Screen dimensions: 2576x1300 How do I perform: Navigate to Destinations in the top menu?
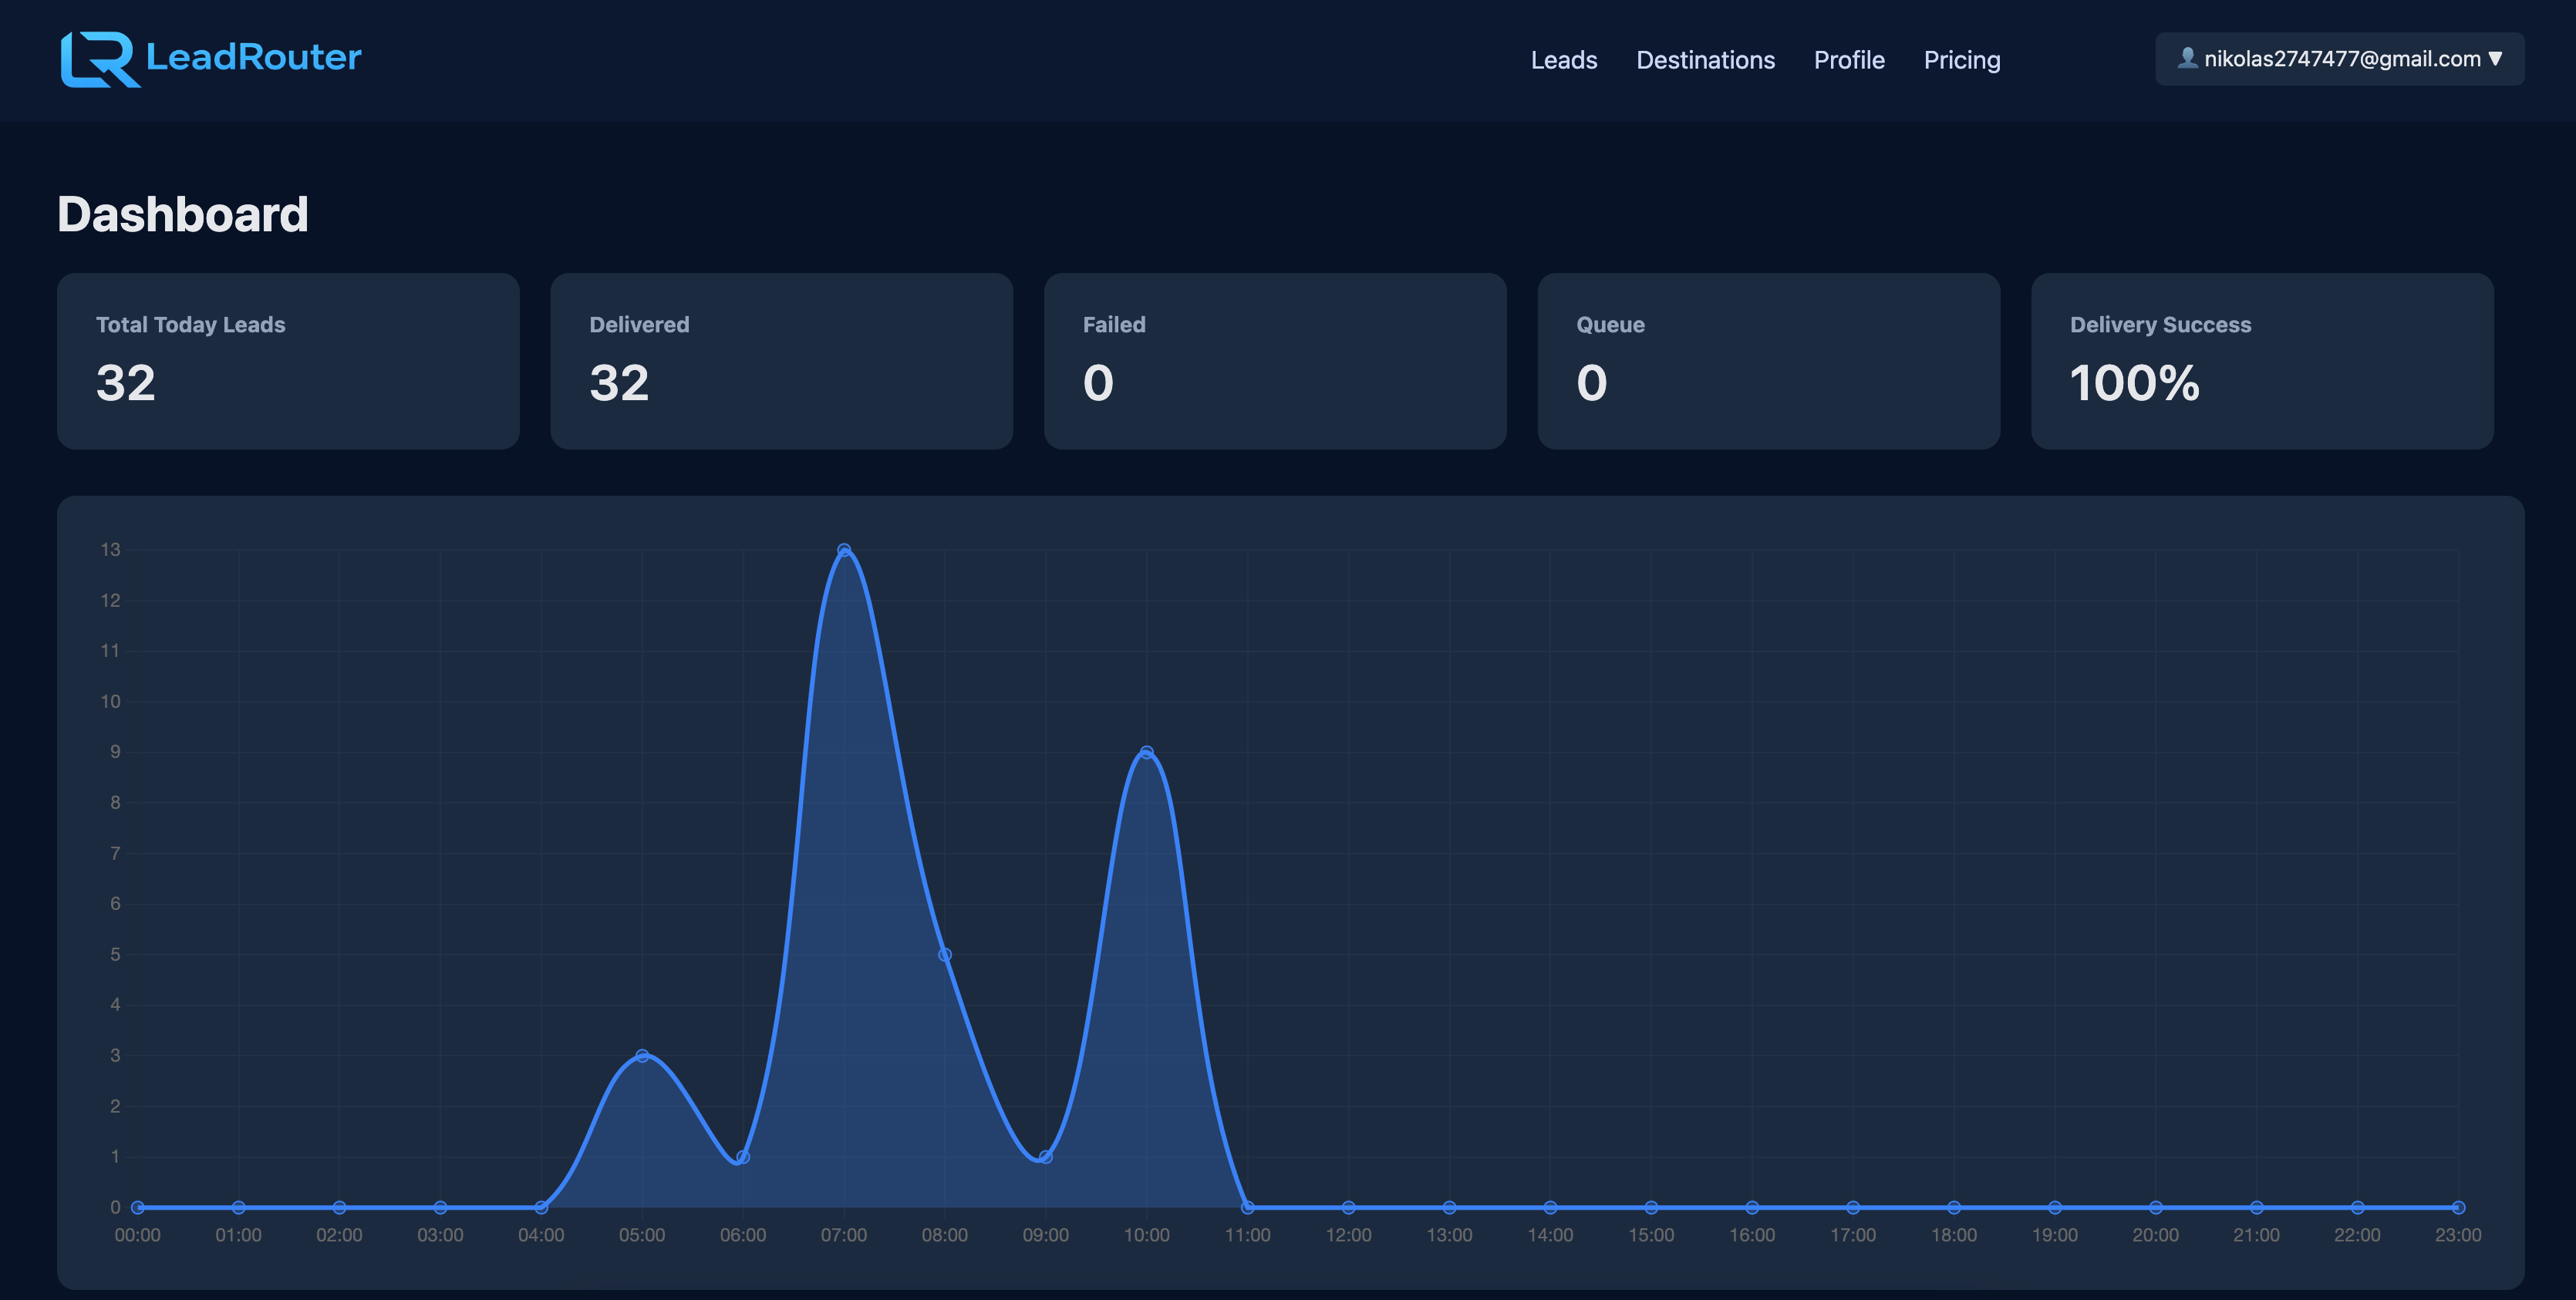tap(1705, 60)
